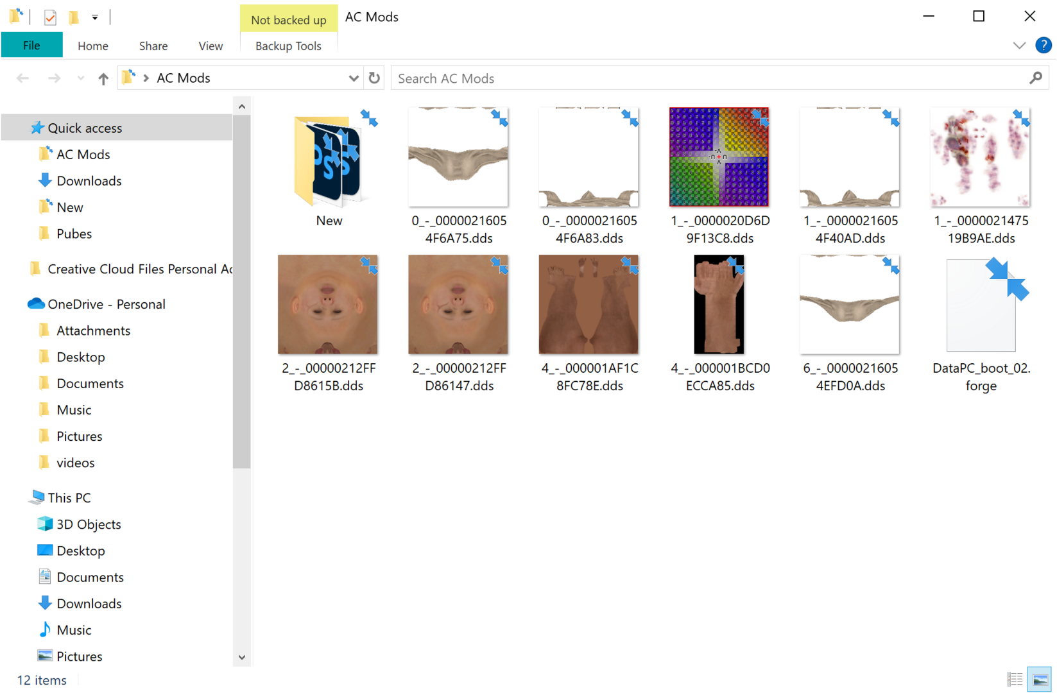Select the DataPC_boot_02.forge file
The width and height of the screenshot is (1057, 693).
(981, 324)
